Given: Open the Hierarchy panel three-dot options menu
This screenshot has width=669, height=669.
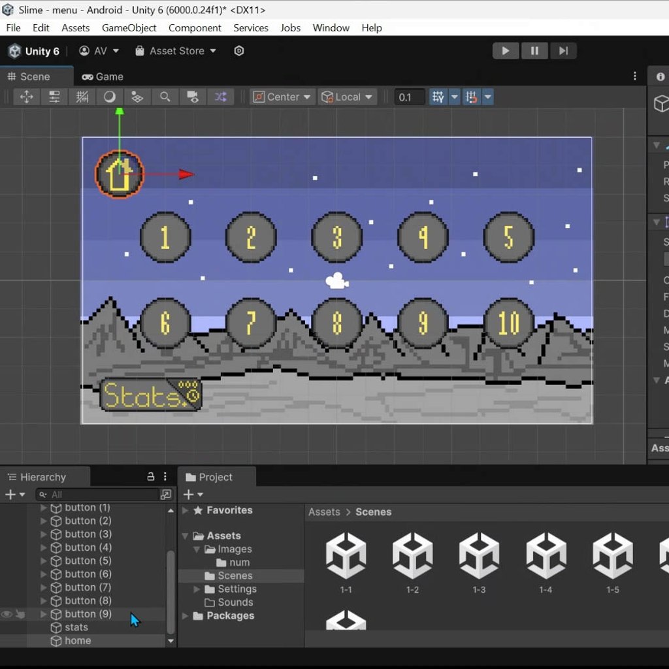Looking at the screenshot, I should (x=165, y=477).
